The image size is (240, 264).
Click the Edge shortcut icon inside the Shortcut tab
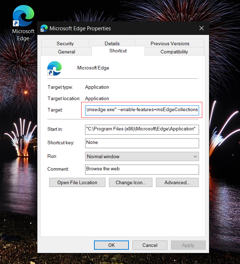[x=54, y=68]
